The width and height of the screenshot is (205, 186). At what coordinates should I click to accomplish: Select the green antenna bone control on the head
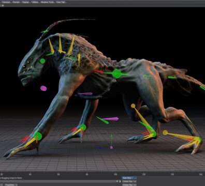[45, 32]
